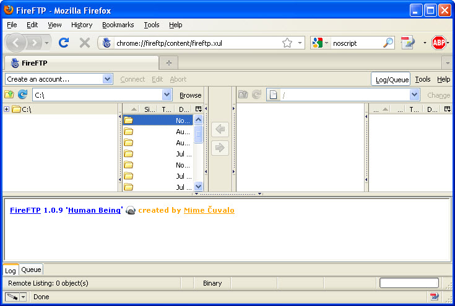Click the download left-arrow transfer button
Viewport: 455px width, 306px height.
pos(220,130)
